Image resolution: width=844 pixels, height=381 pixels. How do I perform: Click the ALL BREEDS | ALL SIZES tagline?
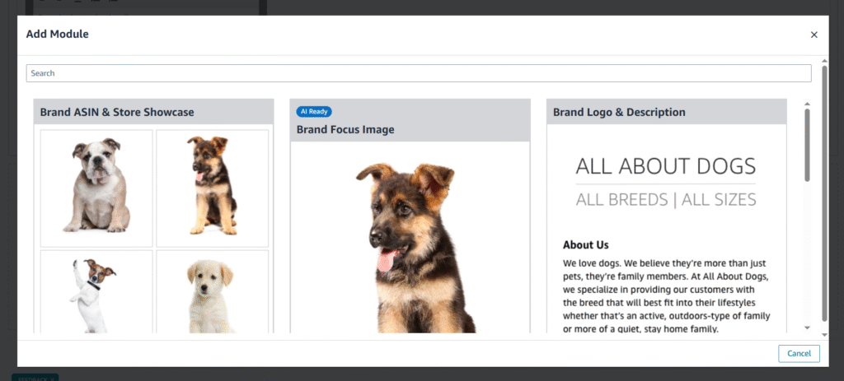click(x=665, y=199)
